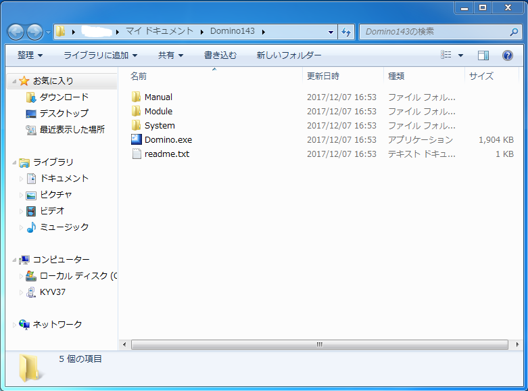Select the ネットワーク item
Image resolution: width=528 pixels, height=391 pixels.
click(57, 324)
